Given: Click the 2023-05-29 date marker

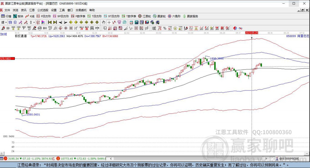Looking at the screenshot, I should 252,33.
